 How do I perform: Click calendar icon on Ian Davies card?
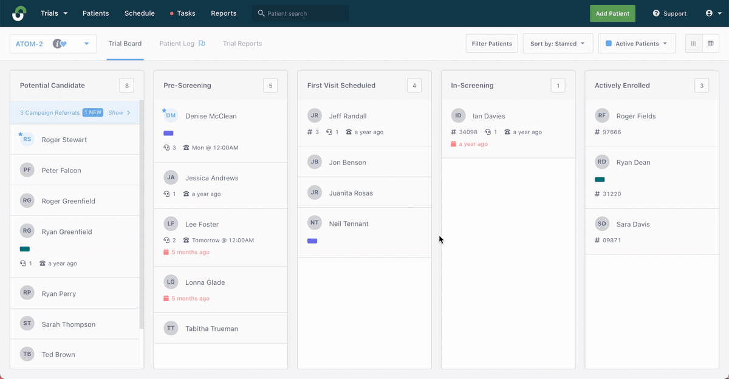(x=454, y=144)
